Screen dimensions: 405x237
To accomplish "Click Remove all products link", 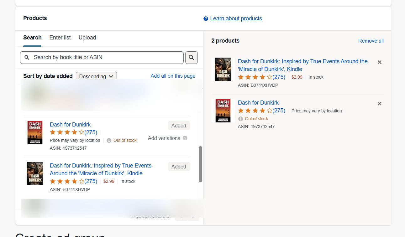I will (x=371, y=41).
